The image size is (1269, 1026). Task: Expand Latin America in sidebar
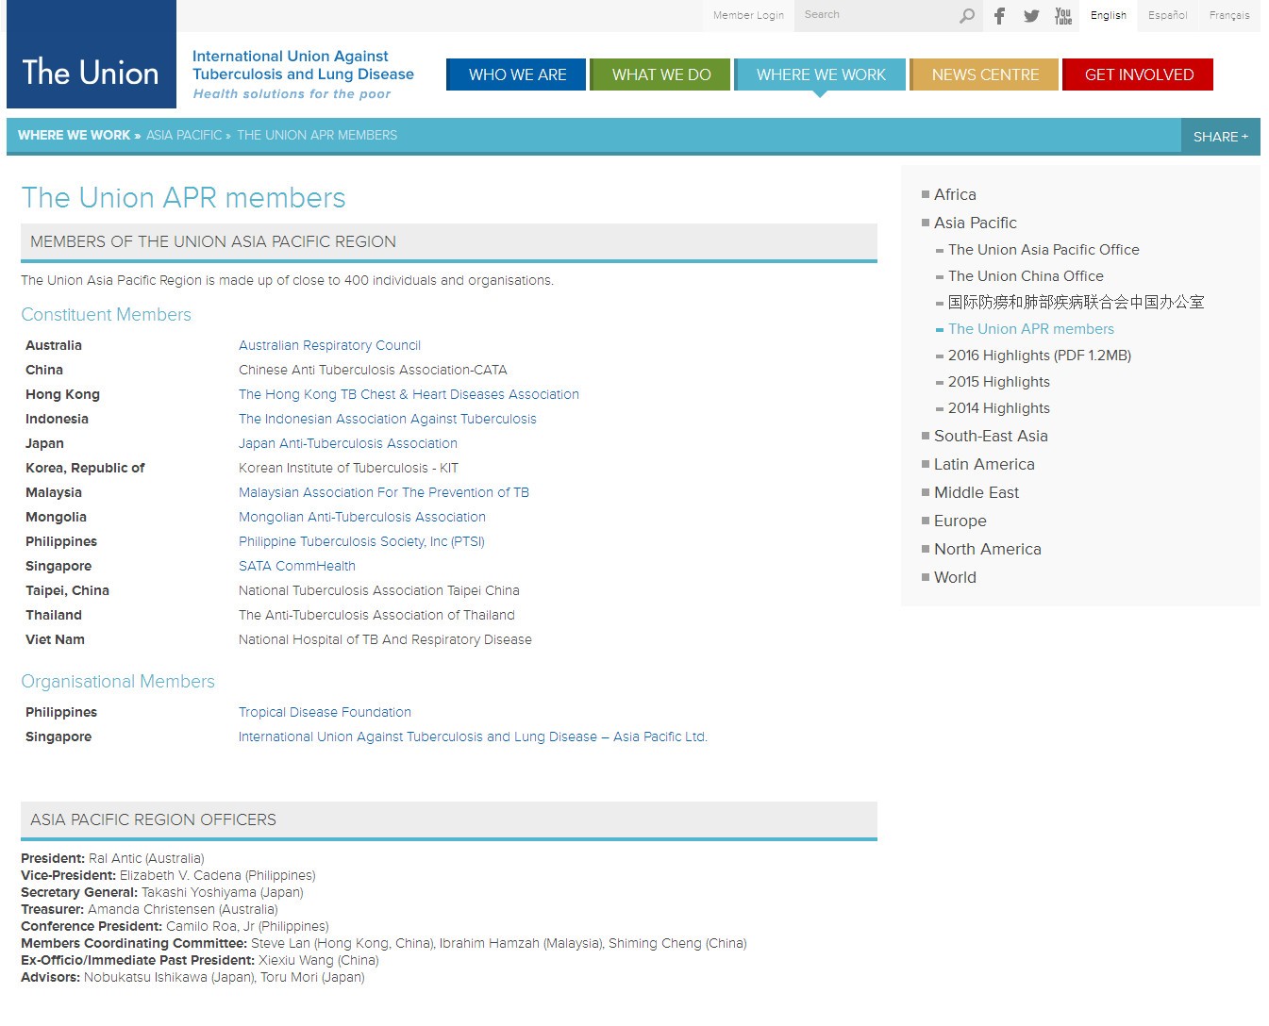point(984,464)
